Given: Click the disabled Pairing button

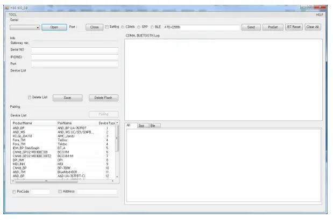Looking at the screenshot, I should coord(103,114).
